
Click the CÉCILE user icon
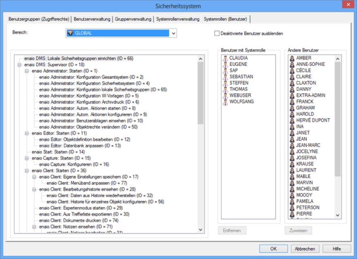pyautogui.click(x=292, y=71)
